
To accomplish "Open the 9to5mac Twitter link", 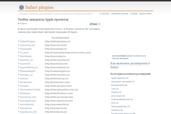I will [25, 93].
